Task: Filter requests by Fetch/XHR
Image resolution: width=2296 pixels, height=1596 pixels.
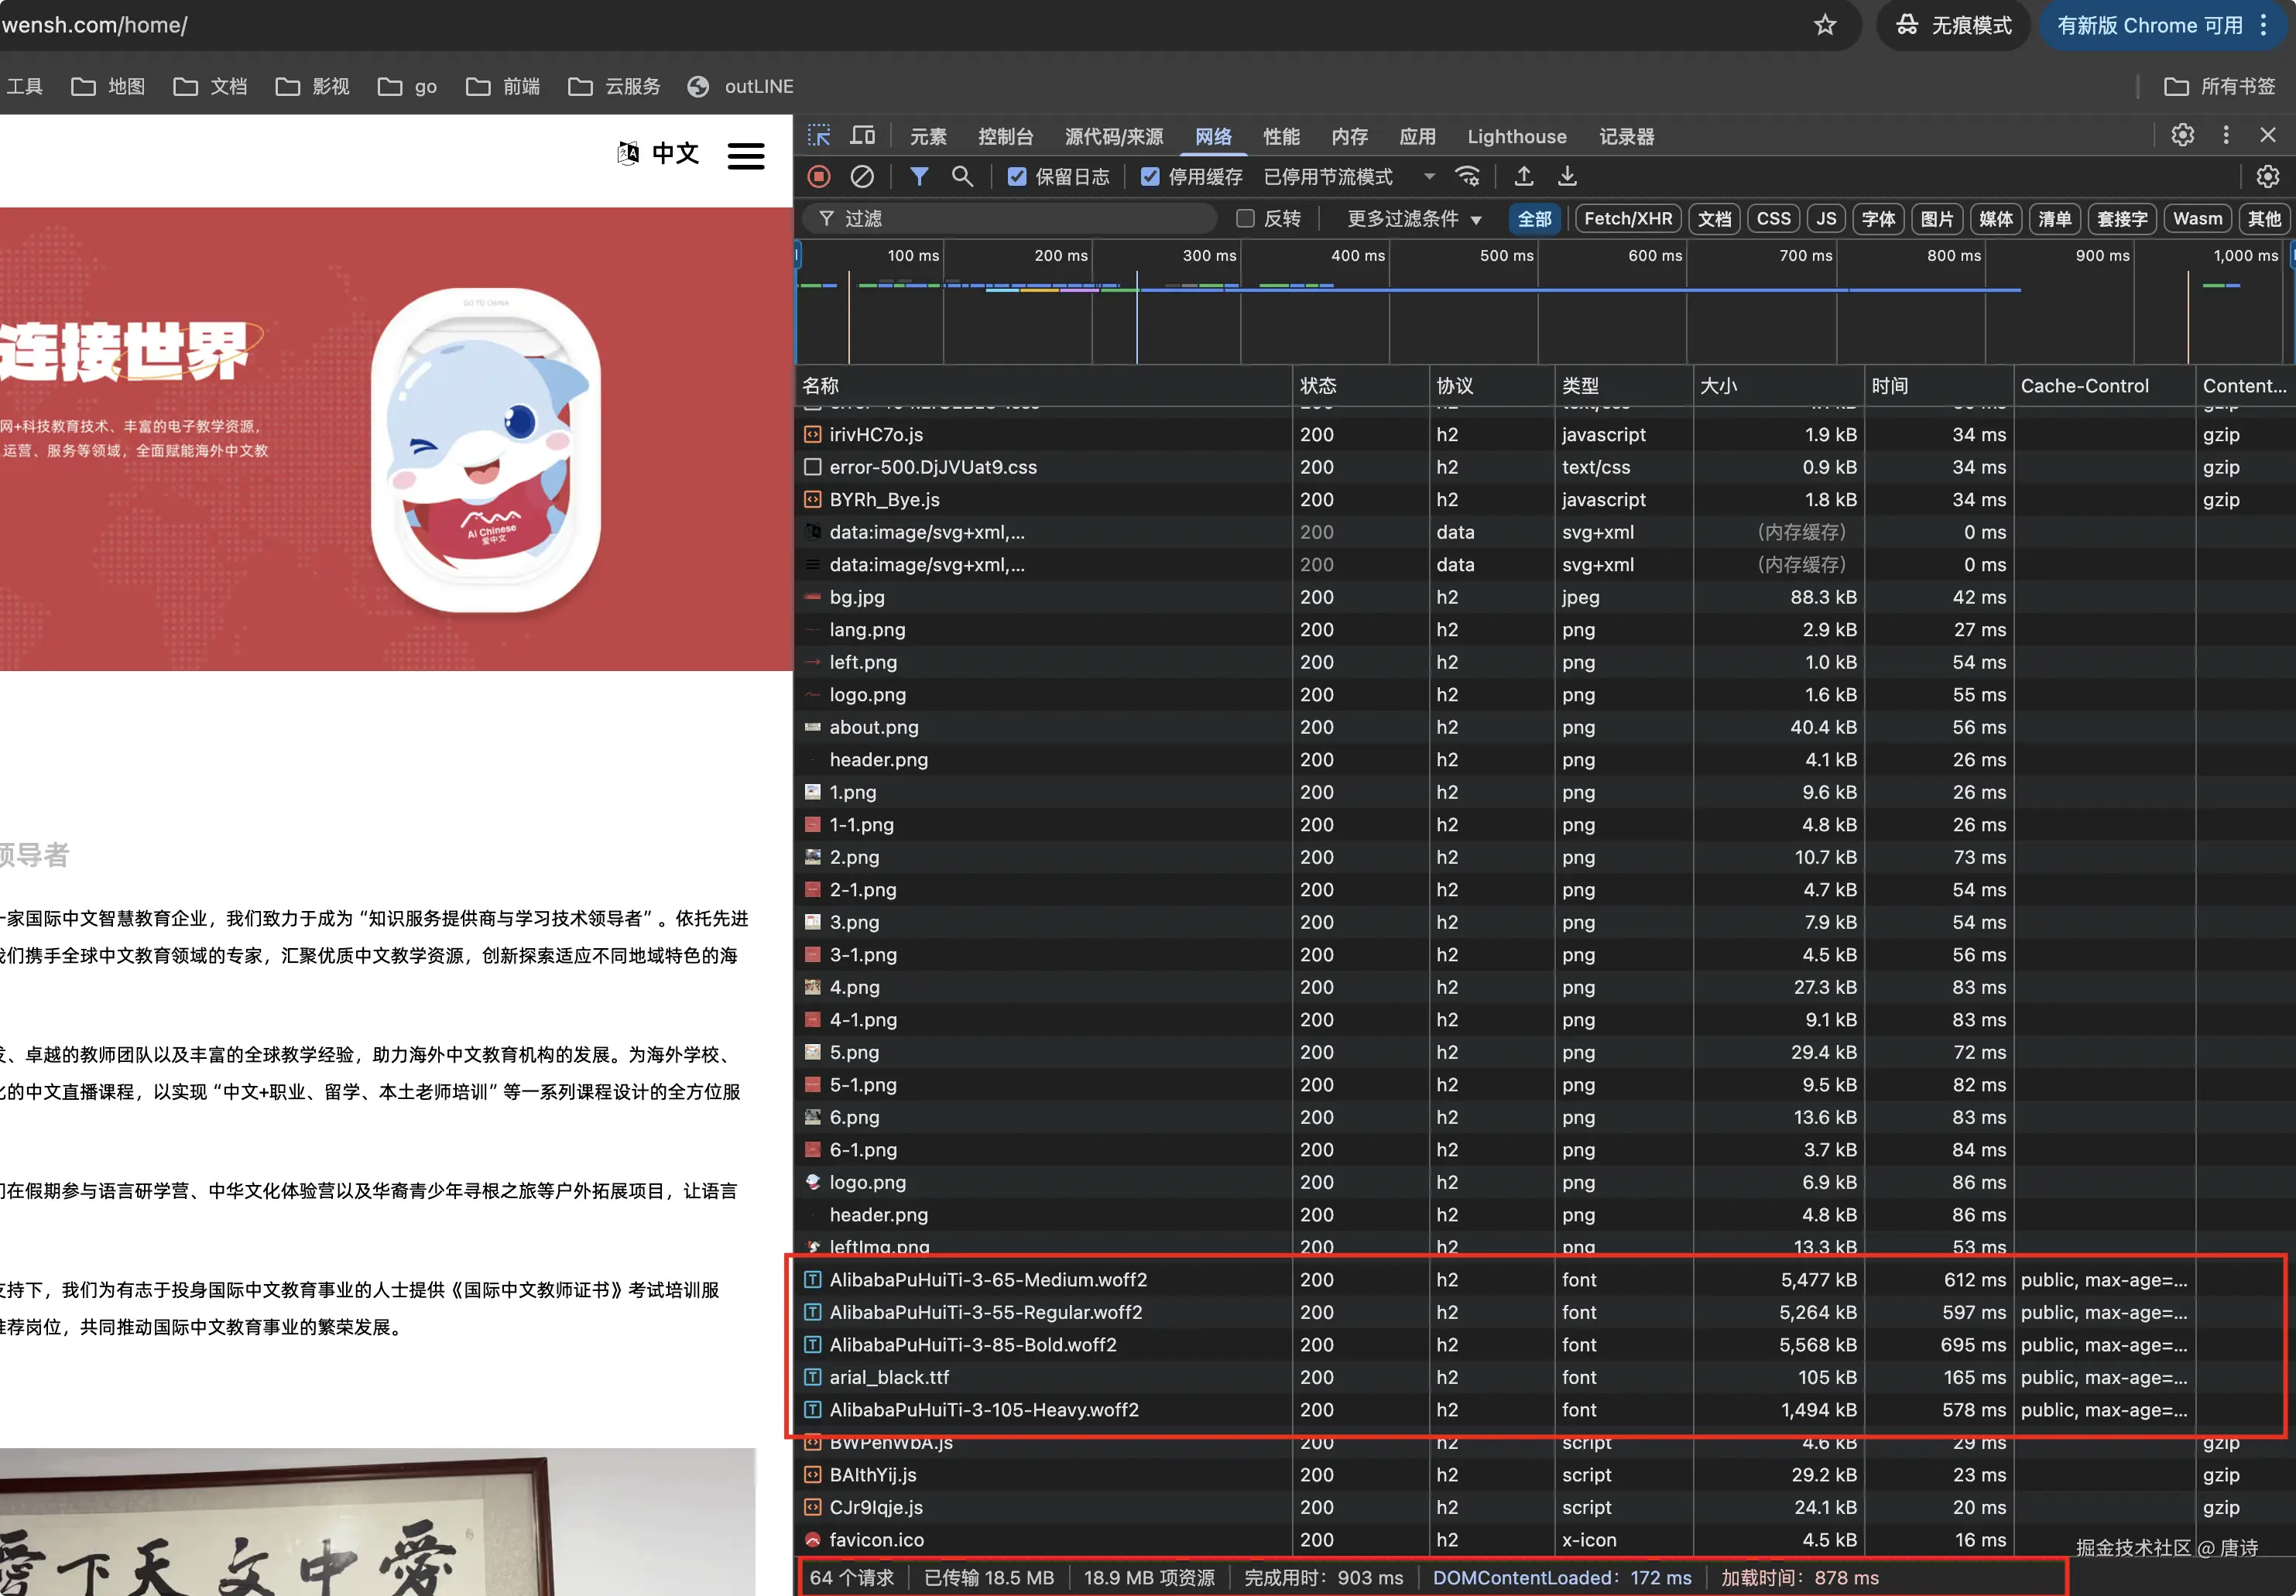Action: pos(1627,219)
